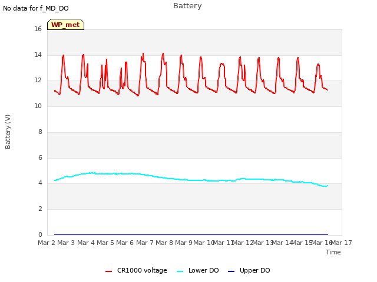Click the WP_met label tag
This screenshot has width=377, height=282.
pyautogui.click(x=65, y=25)
